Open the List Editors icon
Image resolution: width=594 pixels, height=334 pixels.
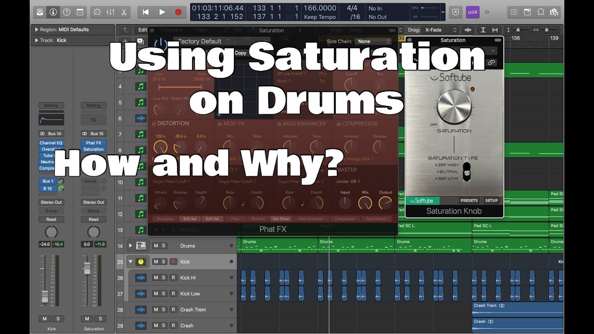[513, 12]
